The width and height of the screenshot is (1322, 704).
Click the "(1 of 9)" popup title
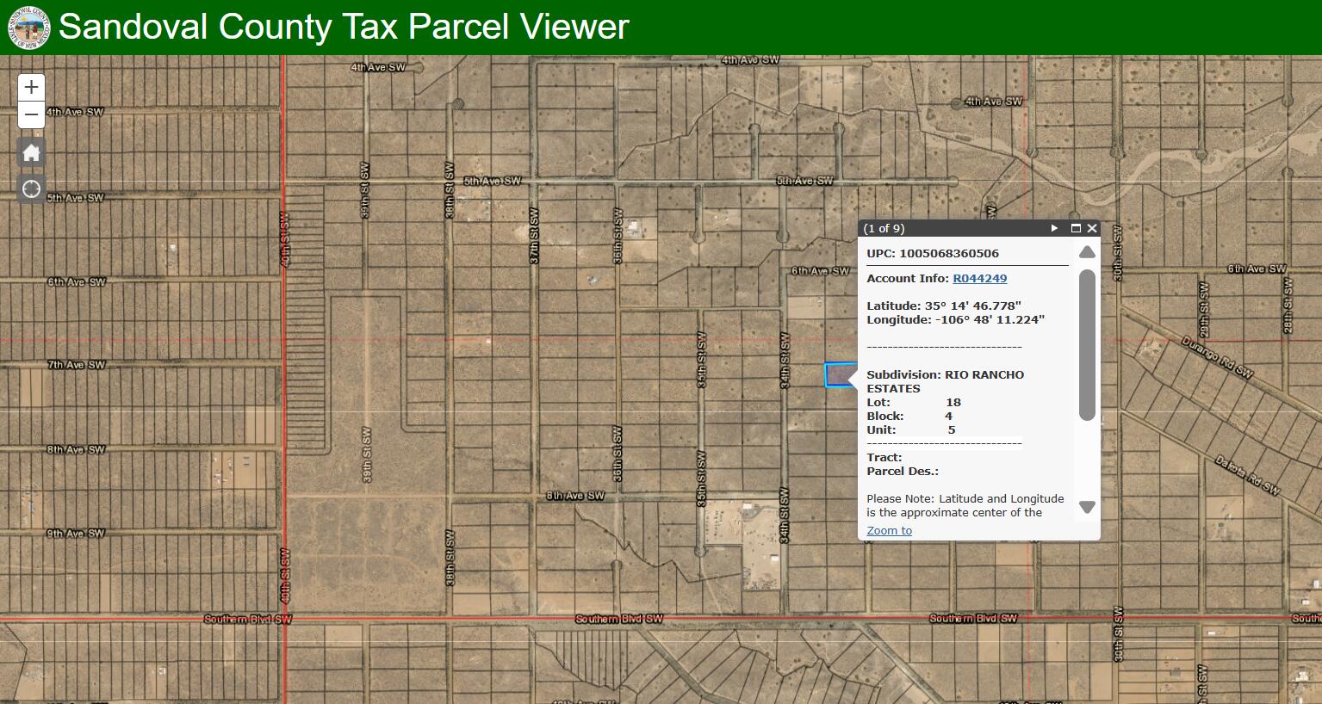[884, 228]
